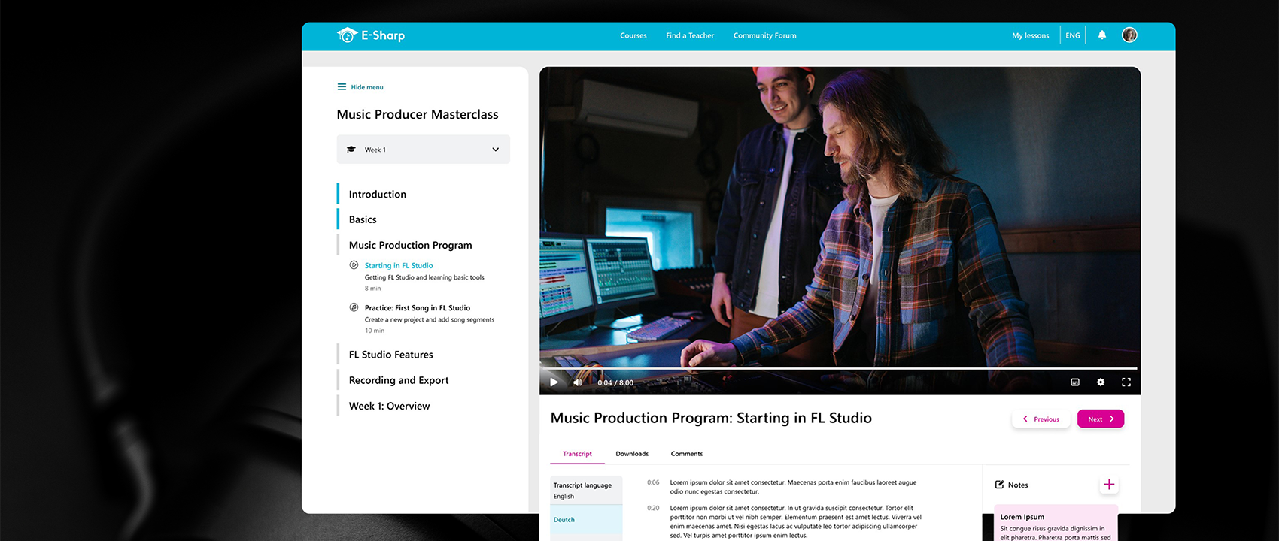This screenshot has height=541, width=1279.
Task: Mute the video volume
Action: [x=578, y=382]
